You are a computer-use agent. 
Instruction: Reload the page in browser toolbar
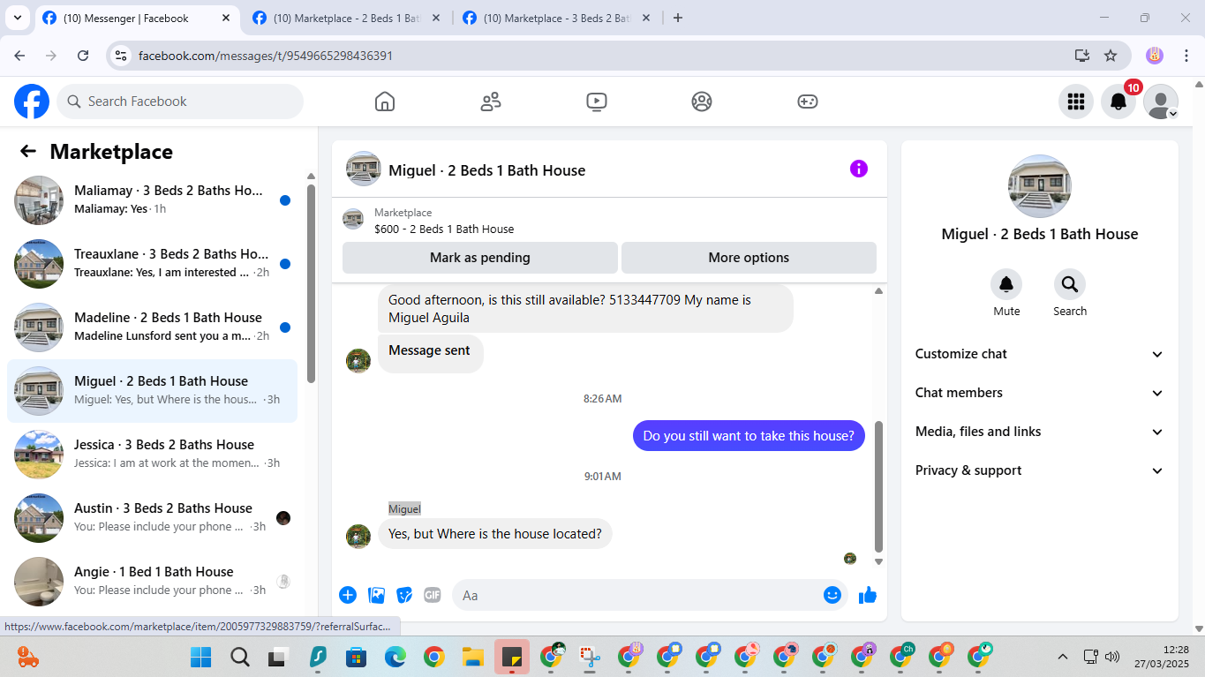[x=83, y=56]
